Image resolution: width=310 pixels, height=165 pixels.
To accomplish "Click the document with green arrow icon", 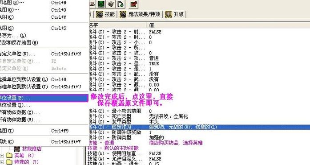I will pyautogui.click(x=121, y=4).
